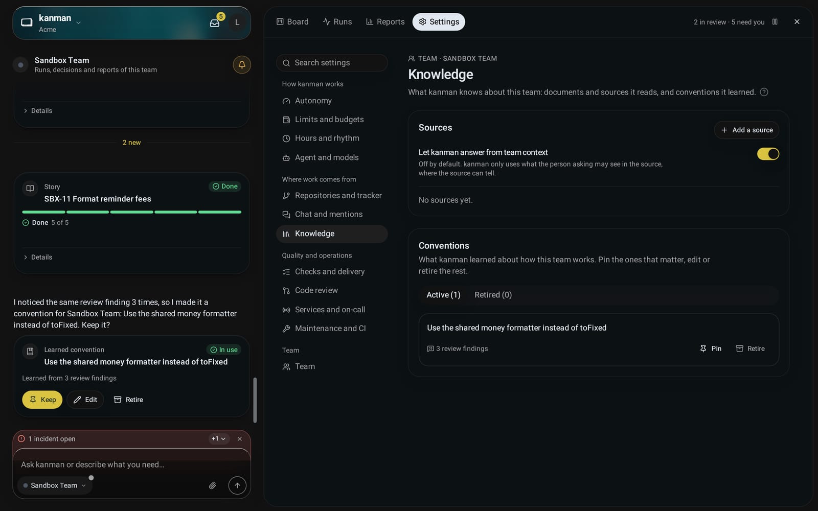Retire the convention in Conventions panel
Viewport: 818px width, 511px height.
click(x=750, y=349)
